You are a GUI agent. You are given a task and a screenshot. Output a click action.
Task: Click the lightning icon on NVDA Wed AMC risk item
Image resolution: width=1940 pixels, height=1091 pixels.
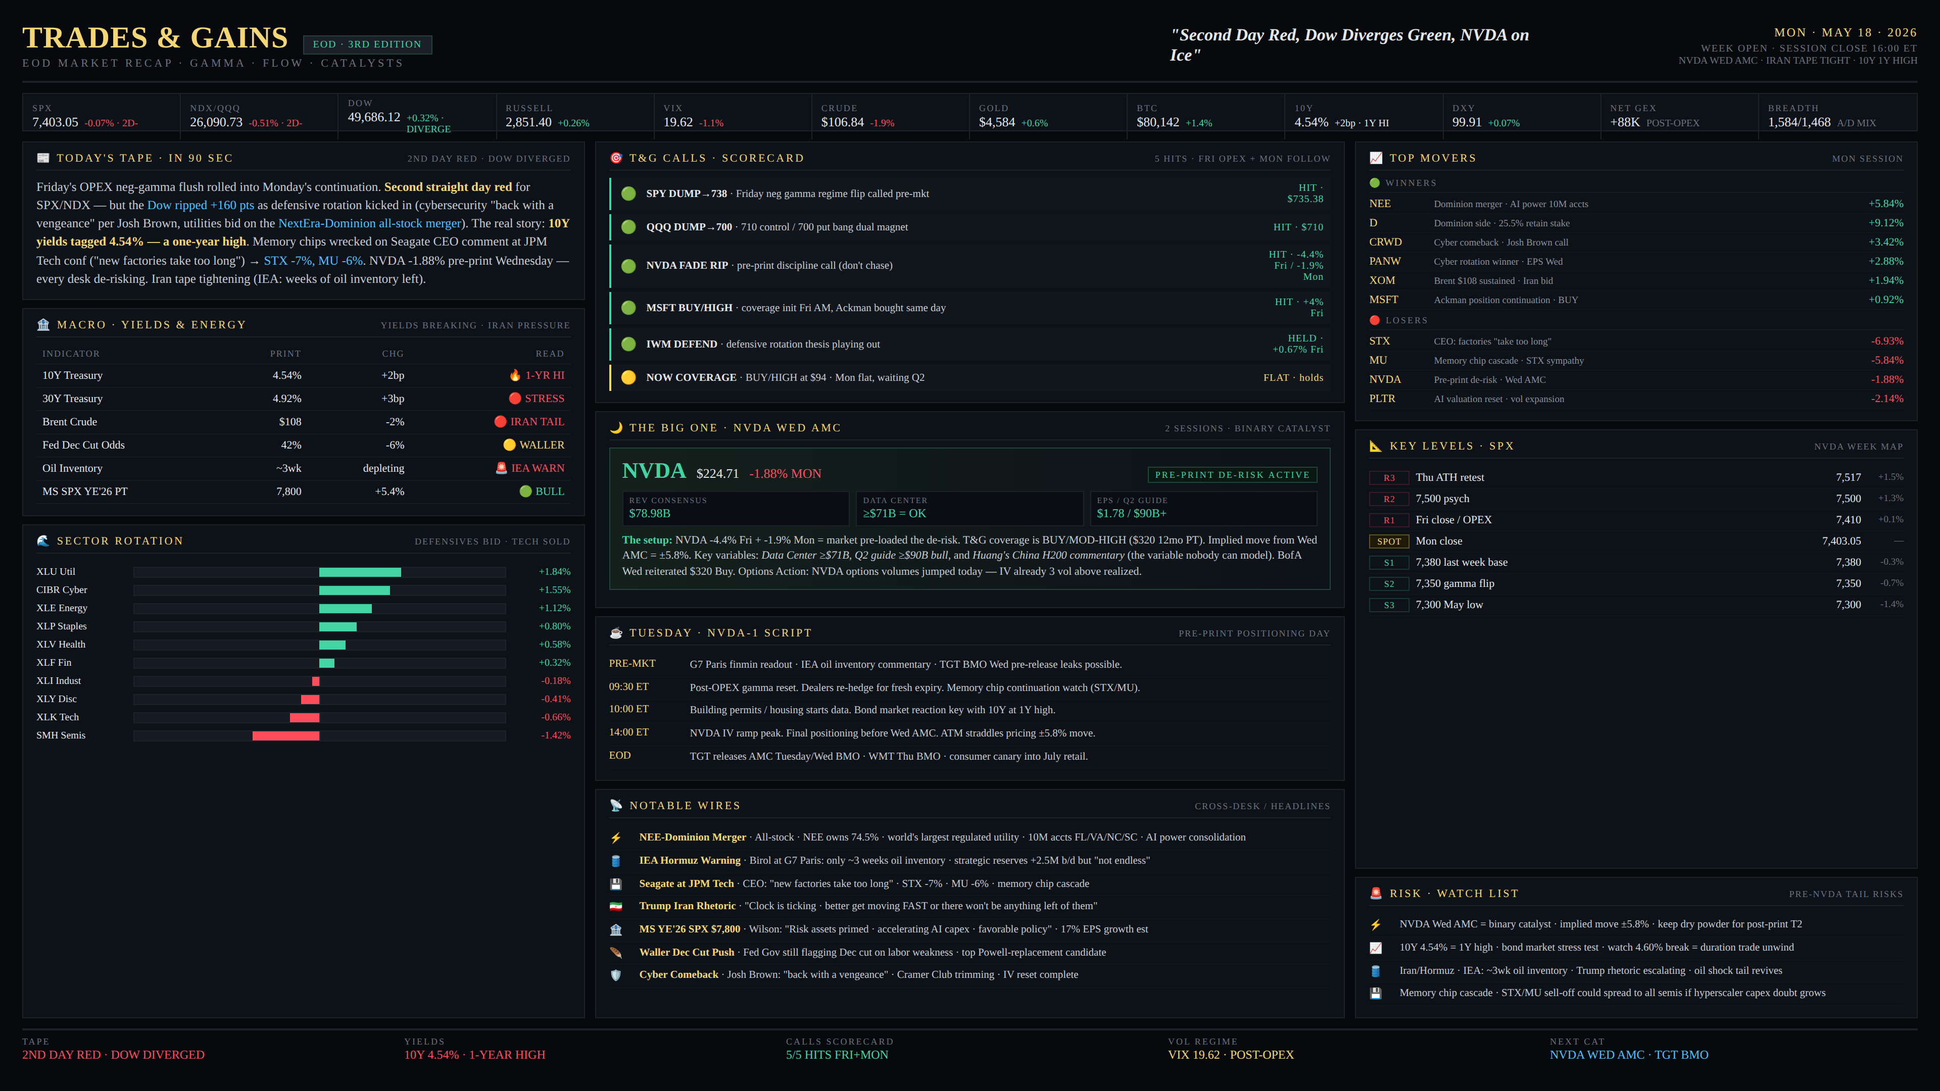(x=1376, y=925)
